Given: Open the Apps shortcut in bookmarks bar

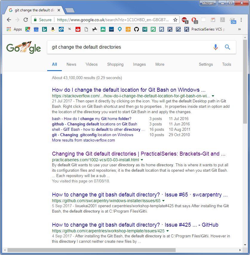Looking at the screenshot, I should [x=14, y=29].
